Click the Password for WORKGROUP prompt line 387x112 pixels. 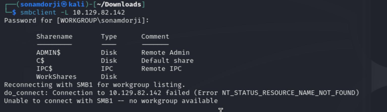click(x=77, y=20)
